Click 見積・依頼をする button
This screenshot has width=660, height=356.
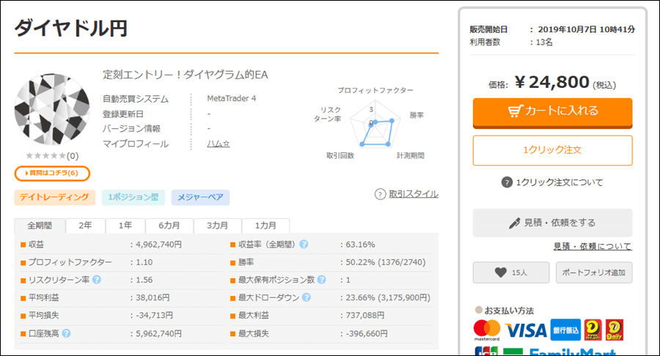(x=552, y=223)
